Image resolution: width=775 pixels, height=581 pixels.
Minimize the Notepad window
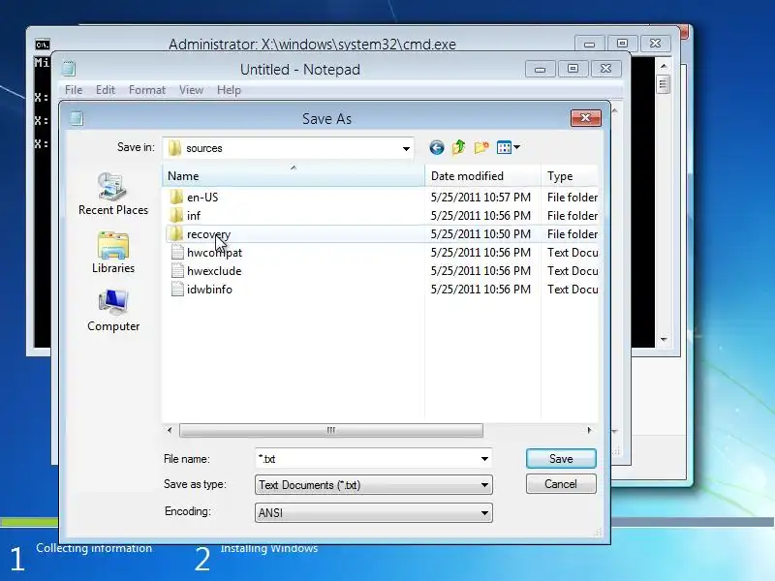tap(541, 69)
